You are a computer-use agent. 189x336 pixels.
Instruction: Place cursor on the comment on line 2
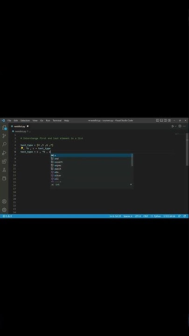pos(52,139)
